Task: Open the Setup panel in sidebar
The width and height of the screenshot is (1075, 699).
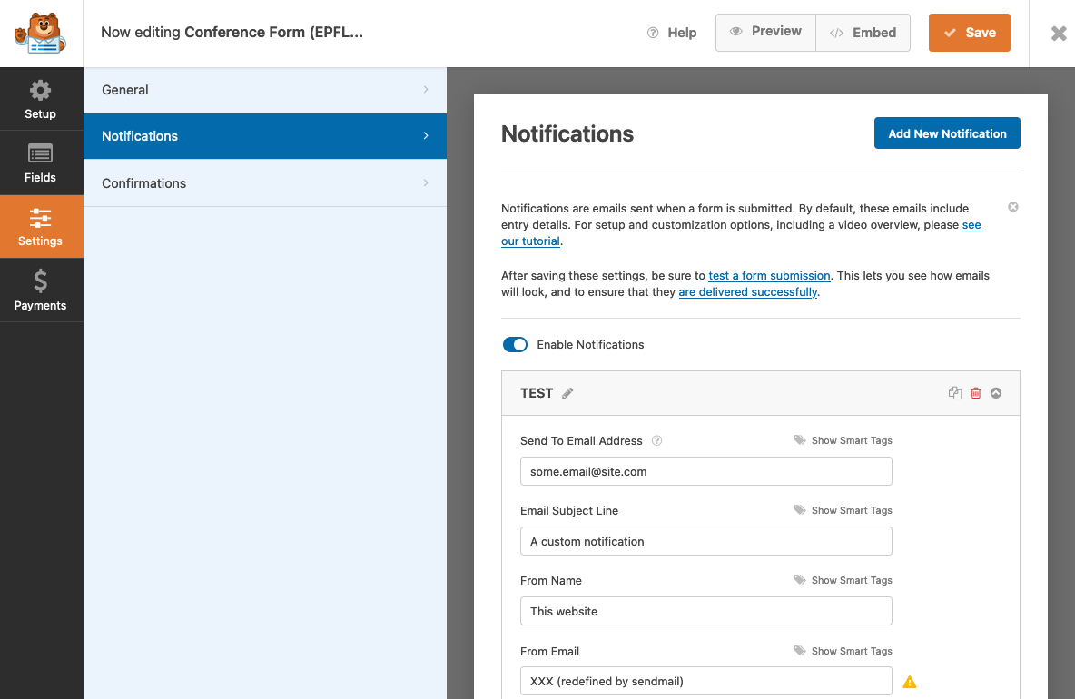Action: pyautogui.click(x=41, y=100)
